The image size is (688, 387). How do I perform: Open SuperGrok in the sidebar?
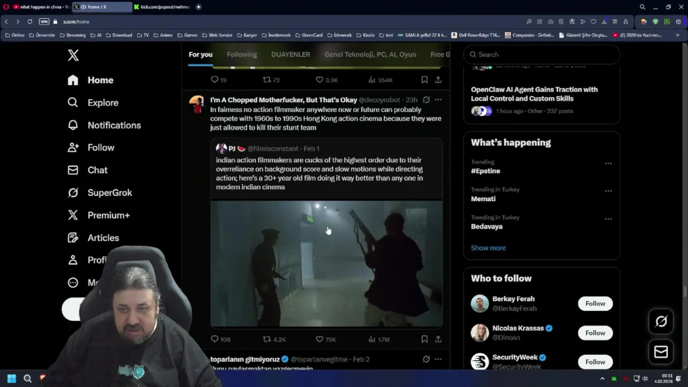pos(99,192)
